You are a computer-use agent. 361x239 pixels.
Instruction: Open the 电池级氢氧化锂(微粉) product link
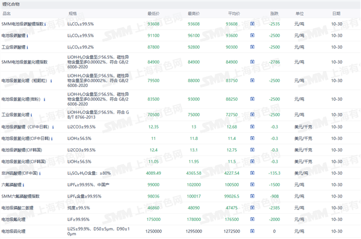(21, 99)
